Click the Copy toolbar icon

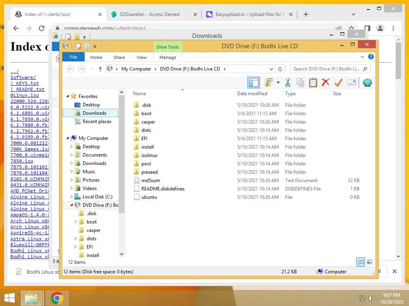point(300,82)
